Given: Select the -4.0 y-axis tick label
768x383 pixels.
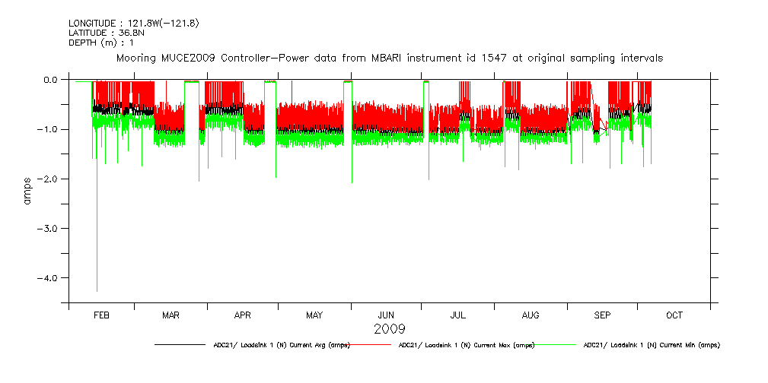Looking at the screenshot, I should (49, 278).
